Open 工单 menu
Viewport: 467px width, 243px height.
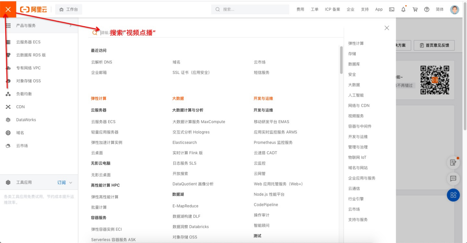(314, 9)
